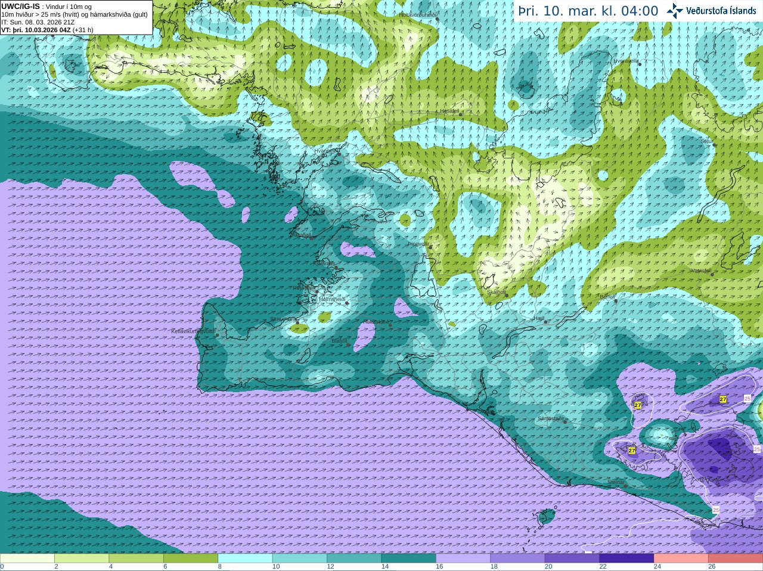The height and width of the screenshot is (571, 763).
Task: Click the above 26 m/s salmon legend swatch
Action: 736,558
